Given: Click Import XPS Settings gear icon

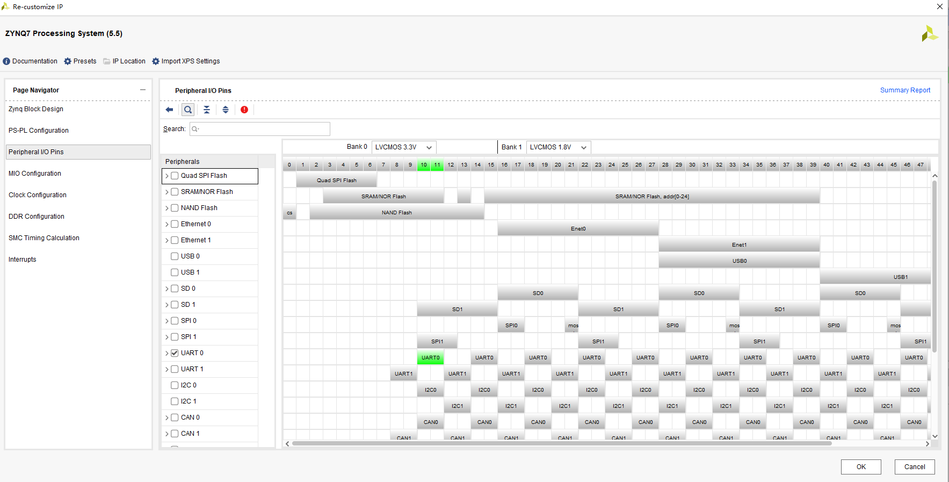Looking at the screenshot, I should pos(156,61).
